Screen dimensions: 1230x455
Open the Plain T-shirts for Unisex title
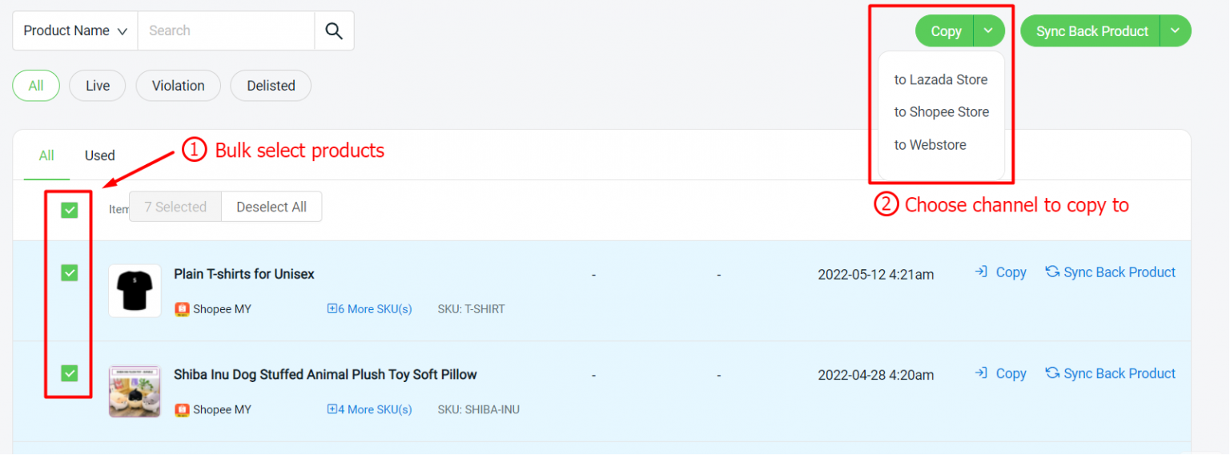pos(244,274)
